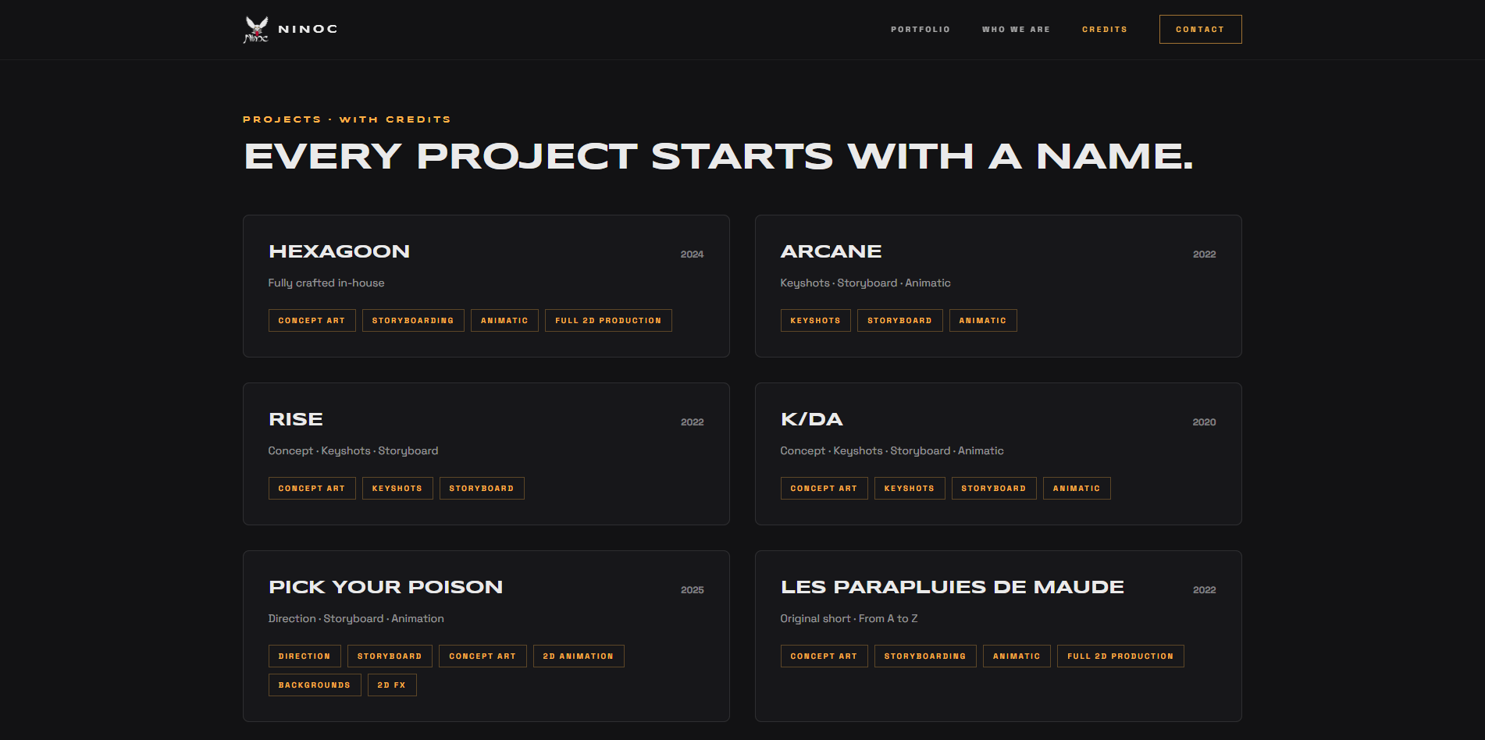Click Animatic tag on K/DA card
This screenshot has height=740, width=1485.
click(1076, 489)
